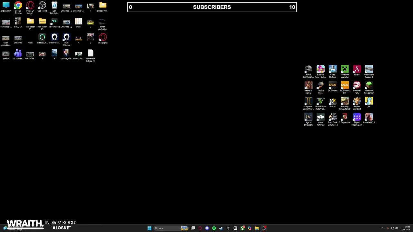This screenshot has width=413, height=232.
Task: Select the Hearts of Iron IV shortcut
Action: point(308,88)
